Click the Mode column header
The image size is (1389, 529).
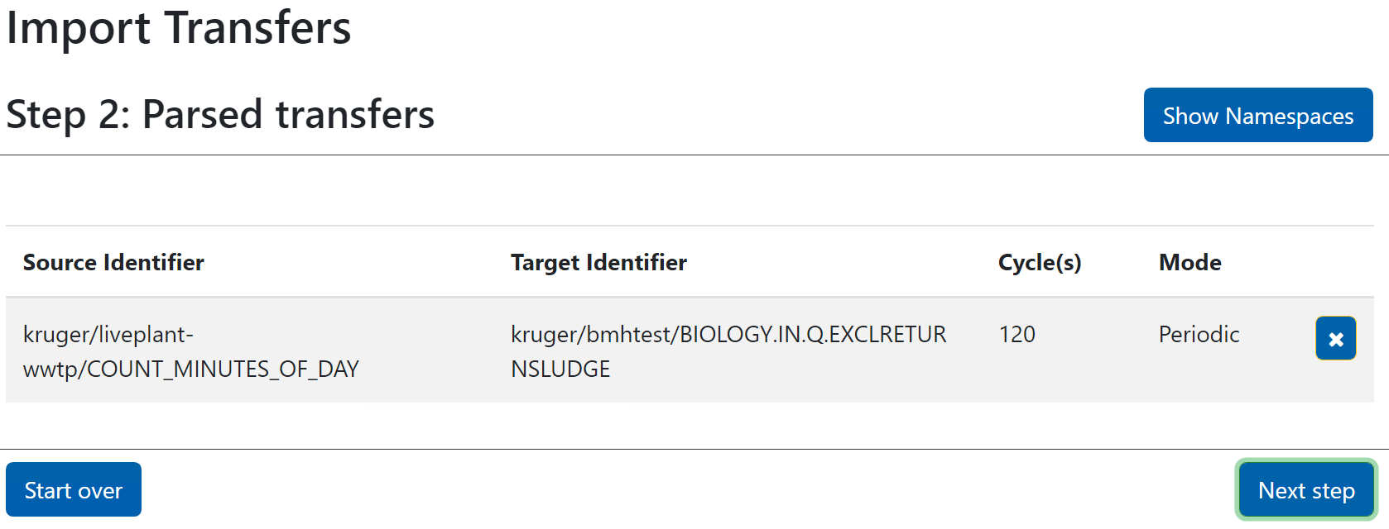[x=1190, y=263]
